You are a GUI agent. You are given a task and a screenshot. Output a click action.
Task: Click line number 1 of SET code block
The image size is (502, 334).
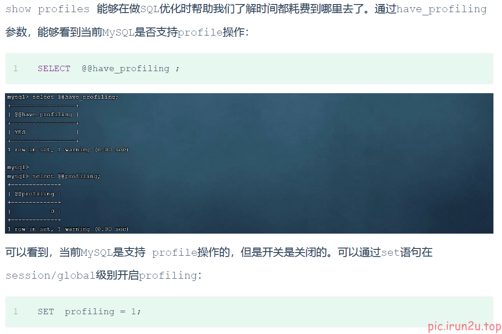[16, 311]
